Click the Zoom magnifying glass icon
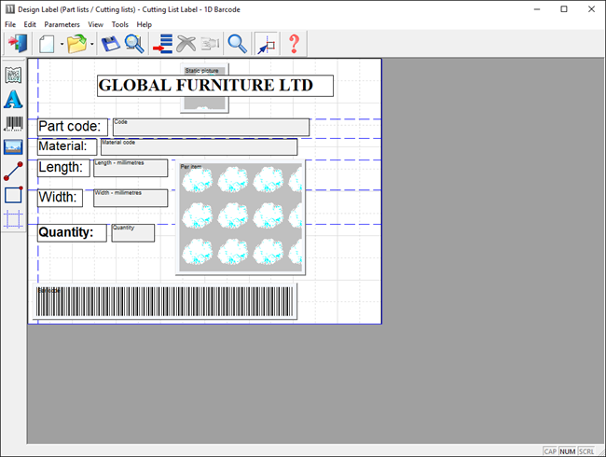The image size is (606, 457). point(238,44)
